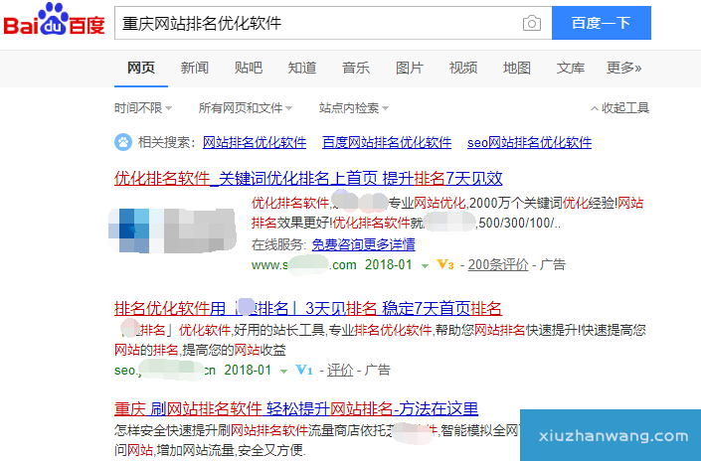The image size is (701, 461).
Task: Open the 视频 tab
Action: point(463,68)
